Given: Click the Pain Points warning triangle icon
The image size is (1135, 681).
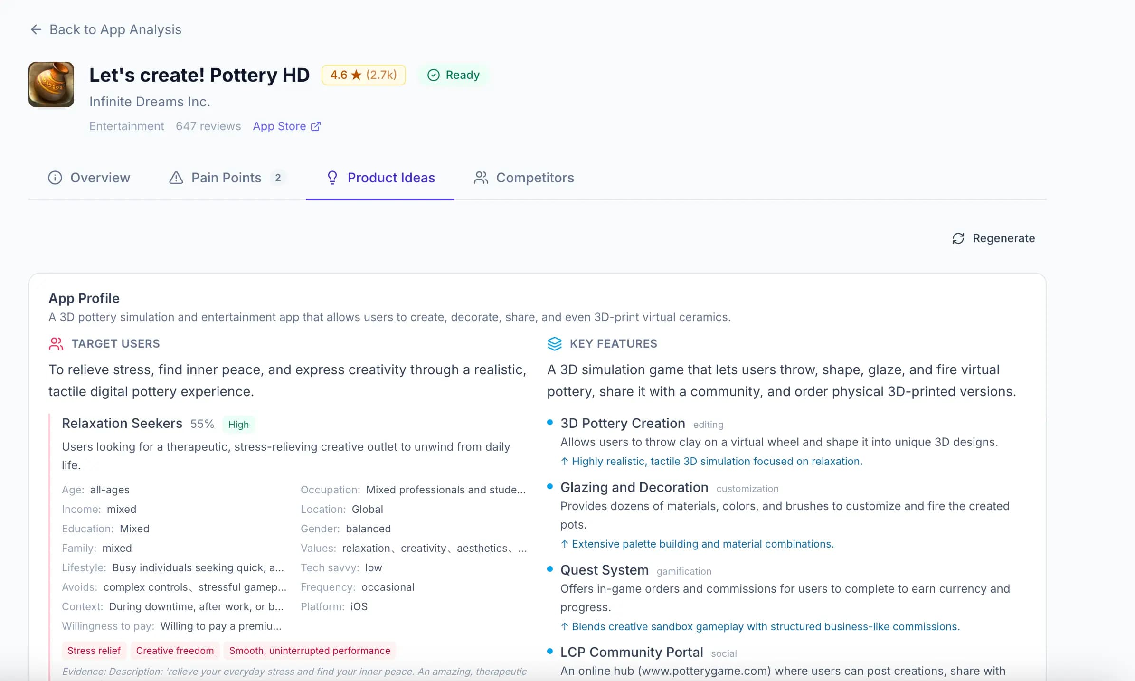Looking at the screenshot, I should coord(176,178).
